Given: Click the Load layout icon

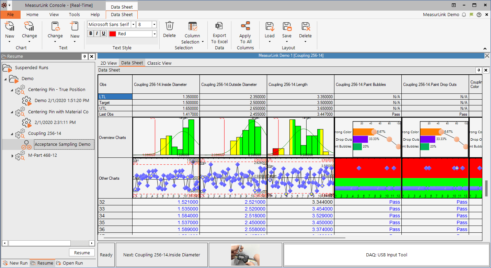Looking at the screenshot, I should pyautogui.click(x=270, y=26).
